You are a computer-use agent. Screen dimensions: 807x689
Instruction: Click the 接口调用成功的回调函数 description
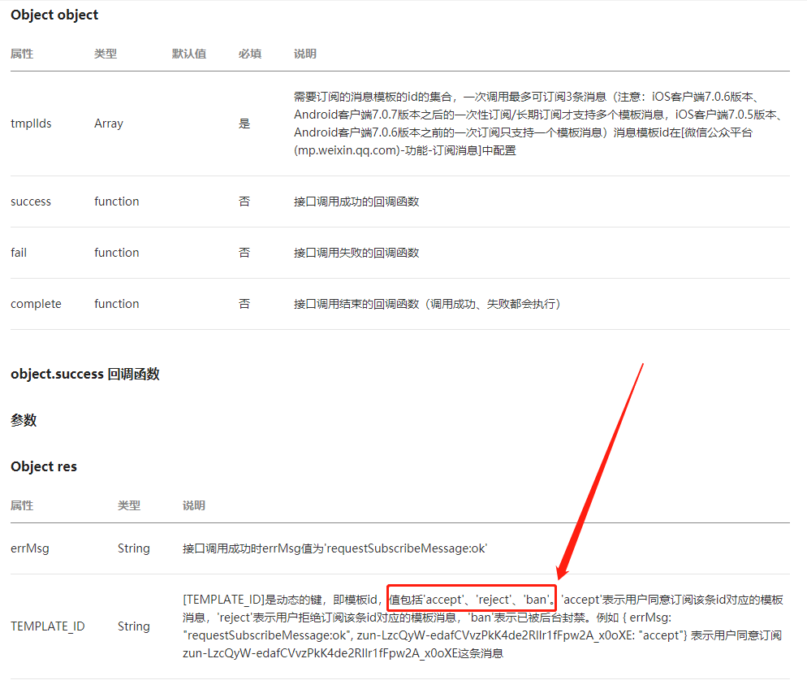[356, 201]
